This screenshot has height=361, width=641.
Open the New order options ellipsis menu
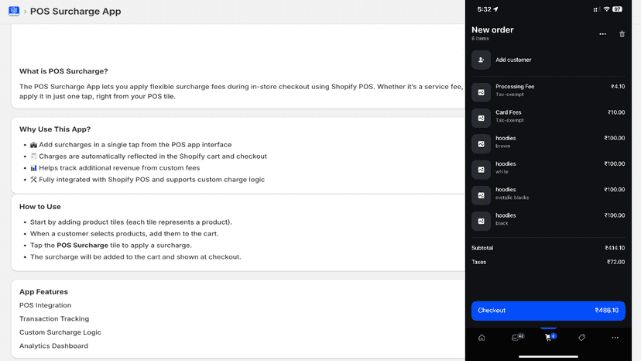click(602, 34)
